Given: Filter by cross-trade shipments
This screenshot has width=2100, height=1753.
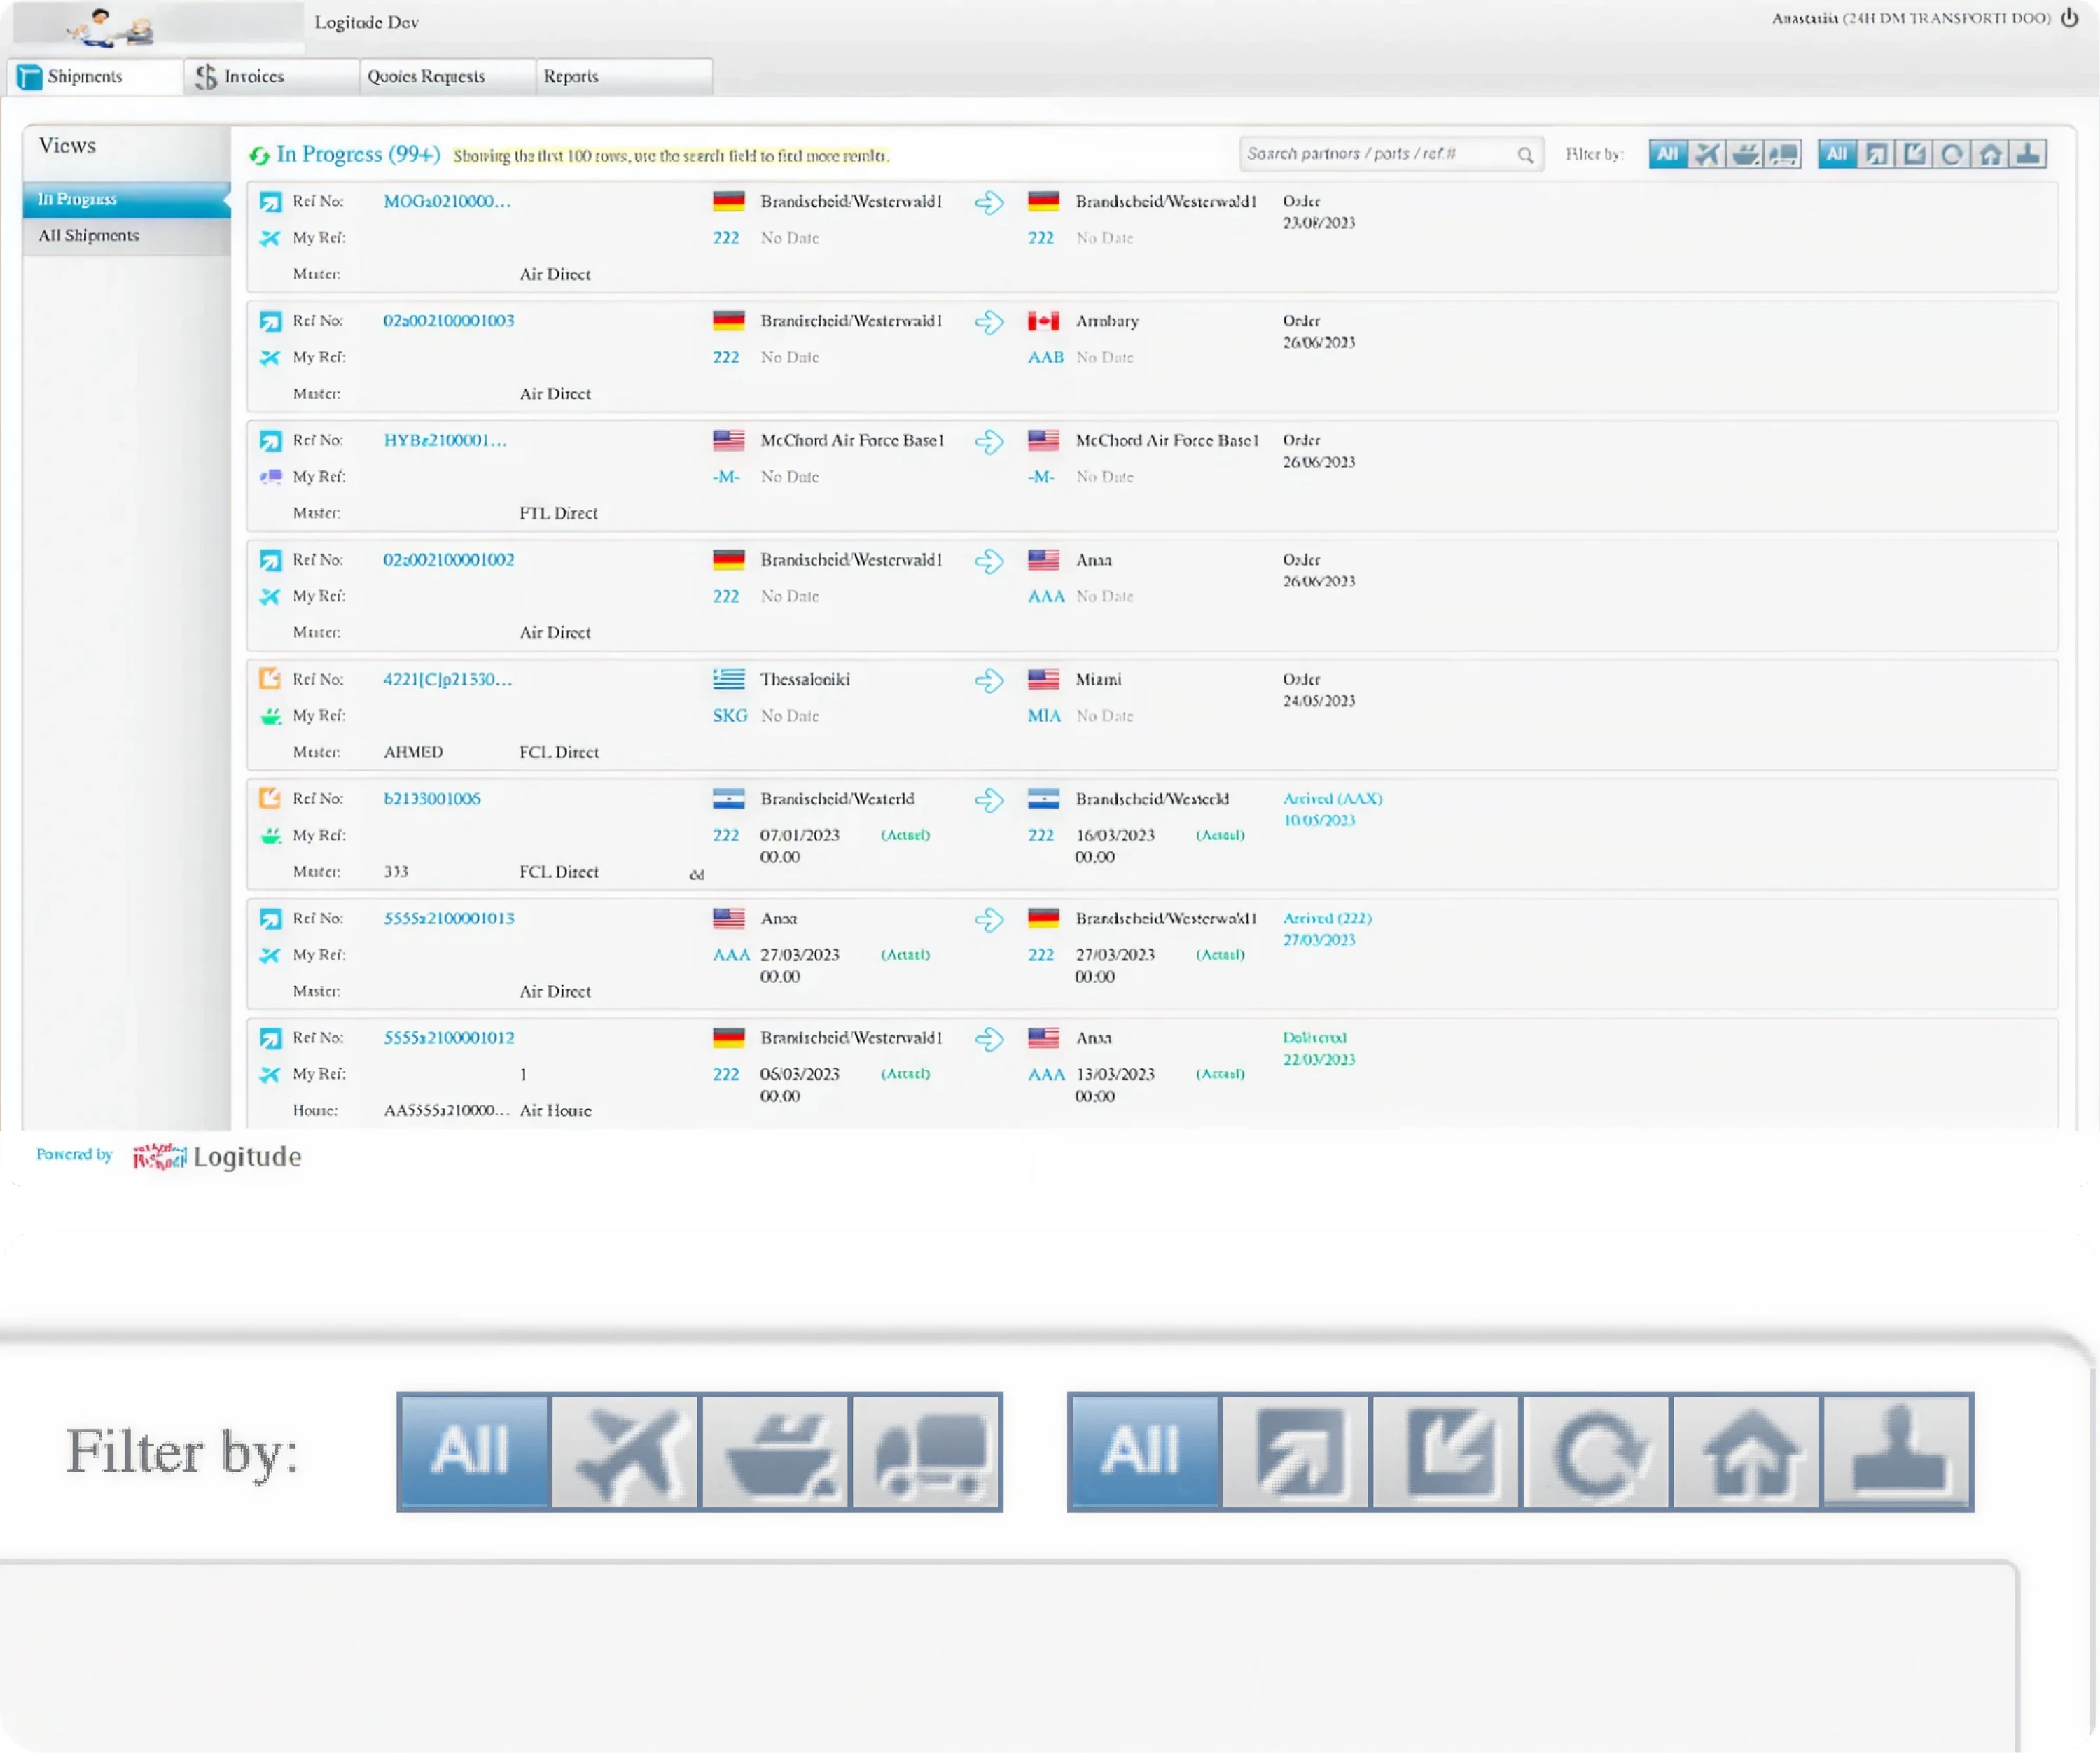Looking at the screenshot, I should (1952, 154).
